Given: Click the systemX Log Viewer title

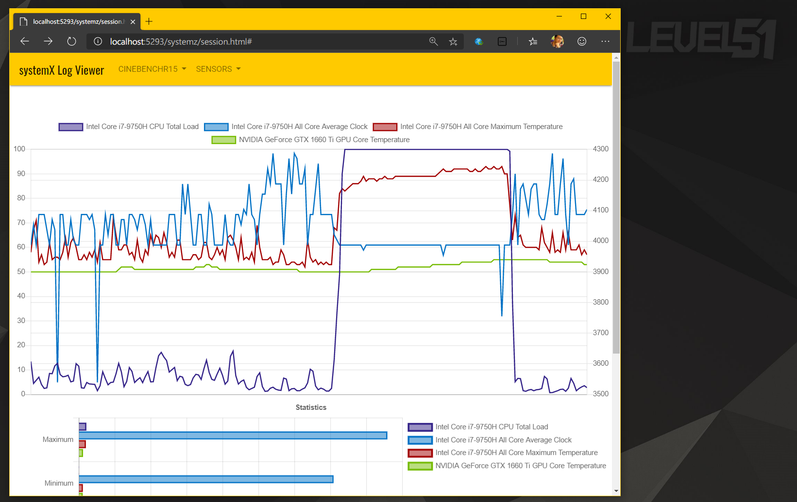Looking at the screenshot, I should [x=61, y=70].
